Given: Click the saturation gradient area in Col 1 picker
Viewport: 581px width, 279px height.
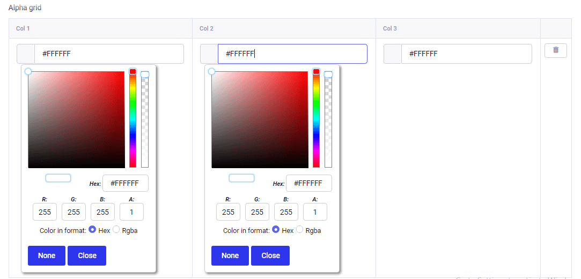Looking at the screenshot, I should [76, 119].
